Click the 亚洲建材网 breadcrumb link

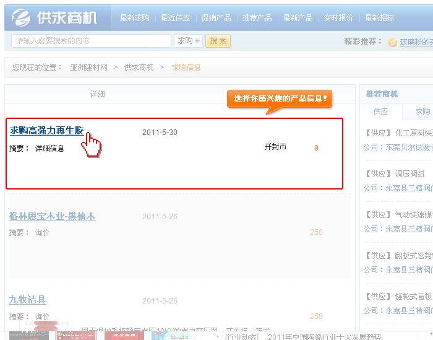pyautogui.click(x=89, y=67)
